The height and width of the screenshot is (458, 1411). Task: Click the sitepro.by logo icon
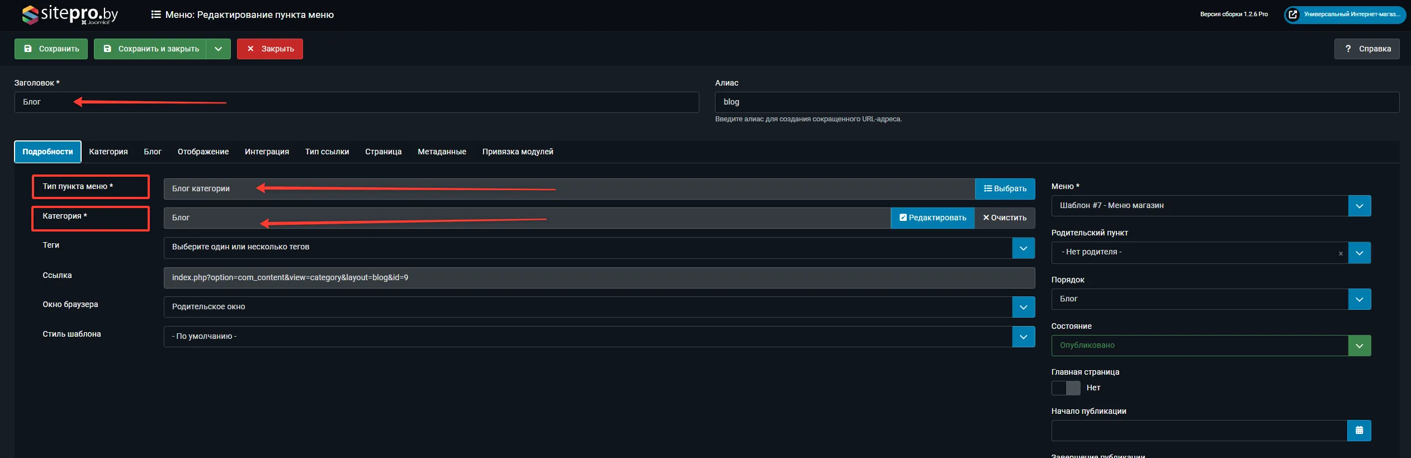click(30, 15)
